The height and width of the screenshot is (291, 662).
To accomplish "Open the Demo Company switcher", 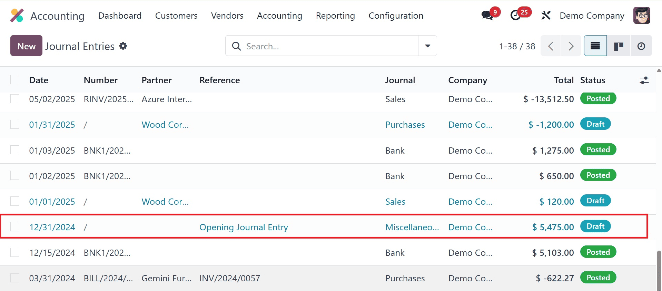I will [592, 16].
